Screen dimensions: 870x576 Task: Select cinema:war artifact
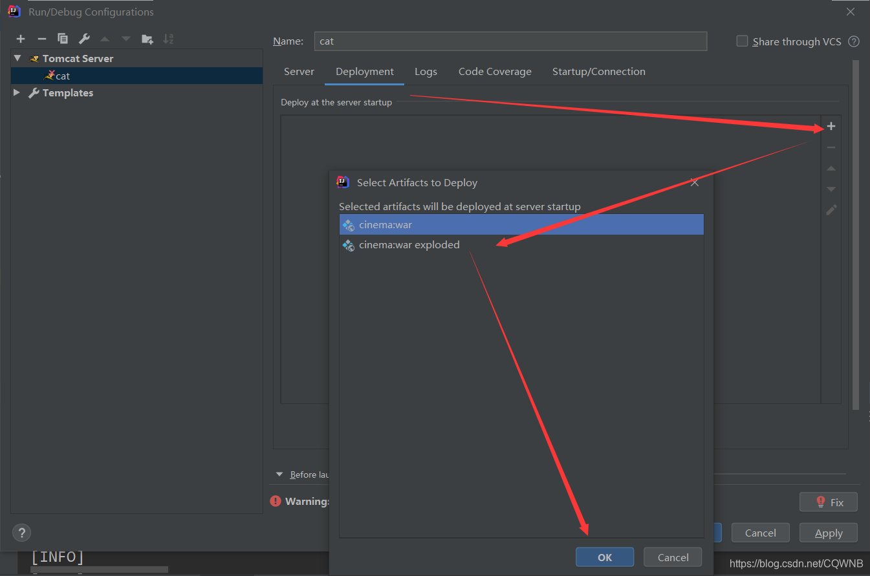[x=521, y=225]
